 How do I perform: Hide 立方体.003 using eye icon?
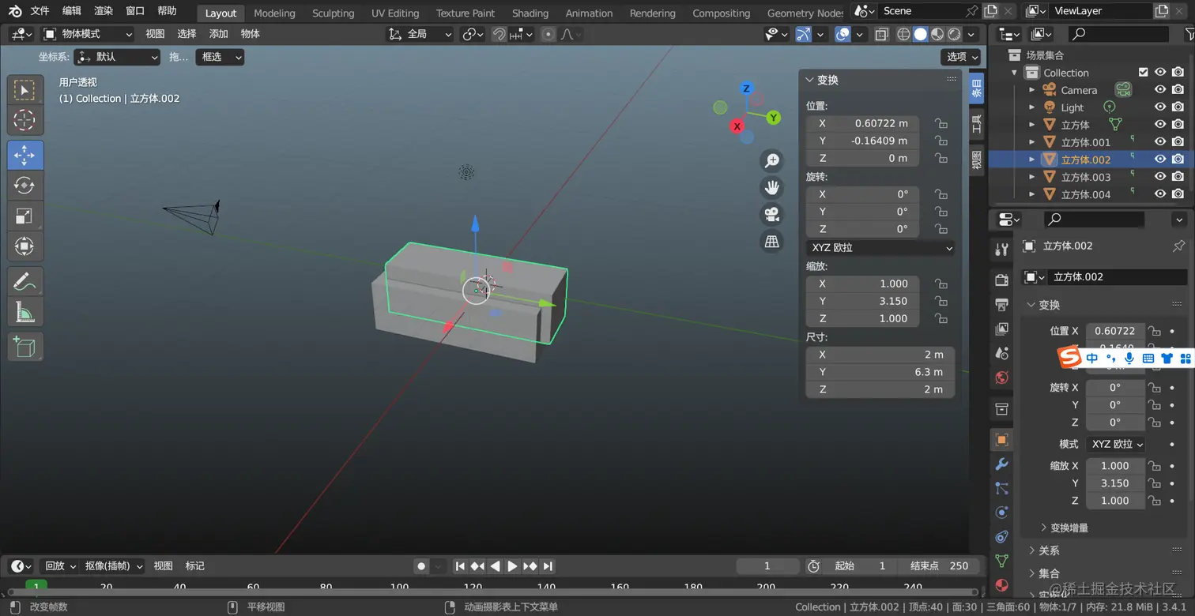pos(1160,177)
